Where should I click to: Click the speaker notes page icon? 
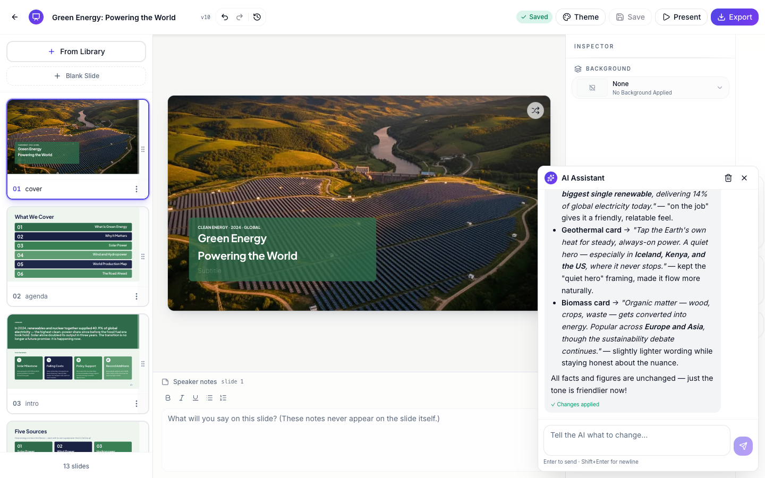point(165,382)
